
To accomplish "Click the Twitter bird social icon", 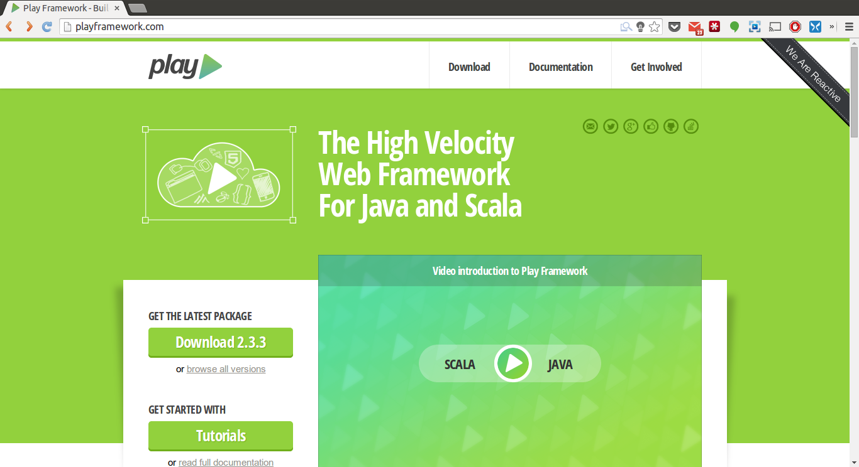I will click(611, 126).
